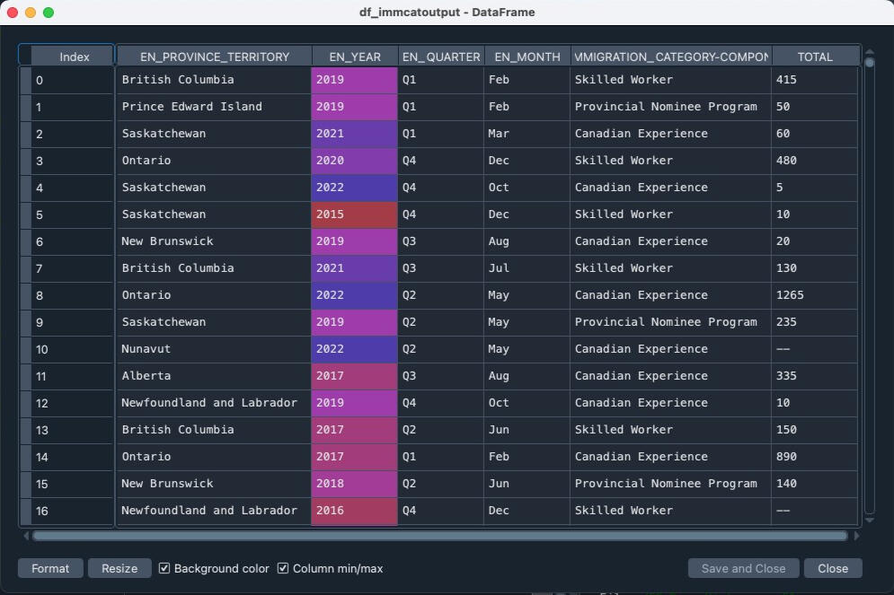Image resolution: width=894 pixels, height=595 pixels.
Task: Click the Save and Close button
Action: click(743, 568)
